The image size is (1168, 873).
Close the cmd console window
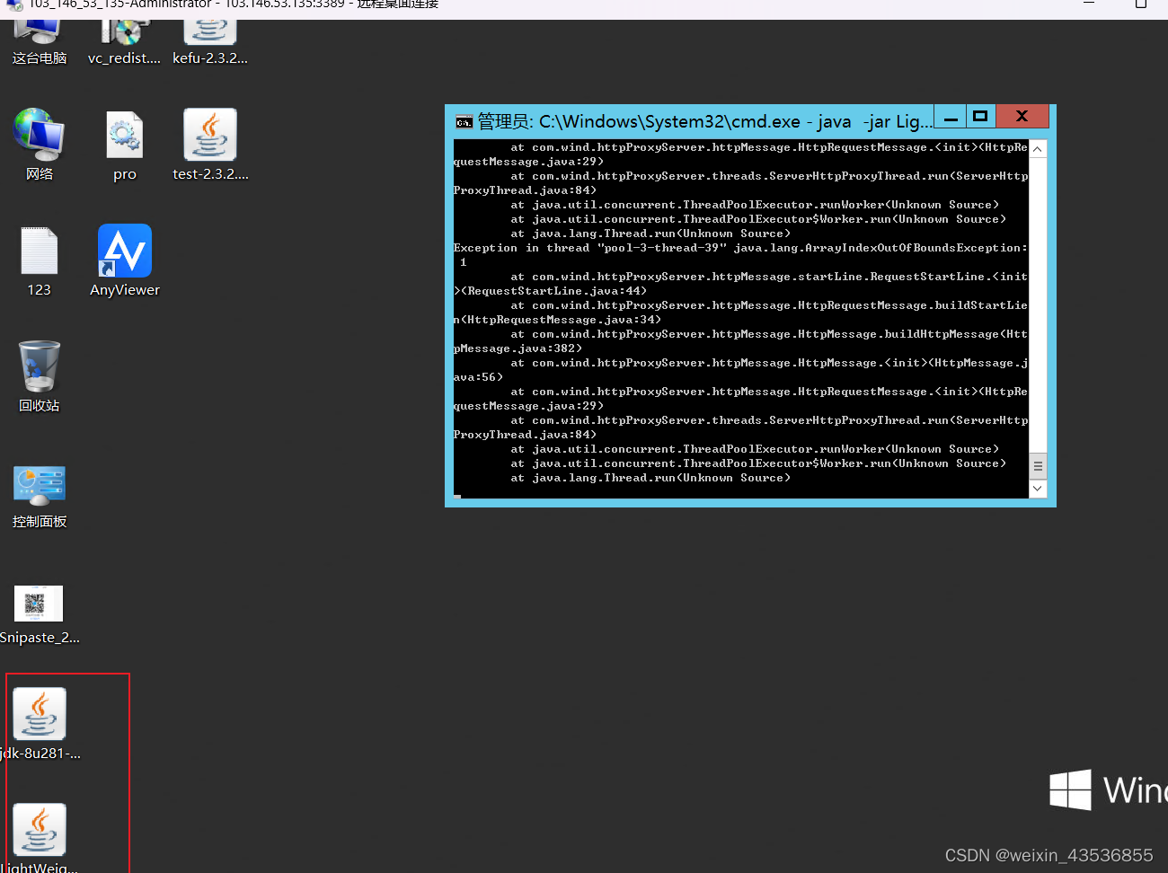pos(1022,117)
